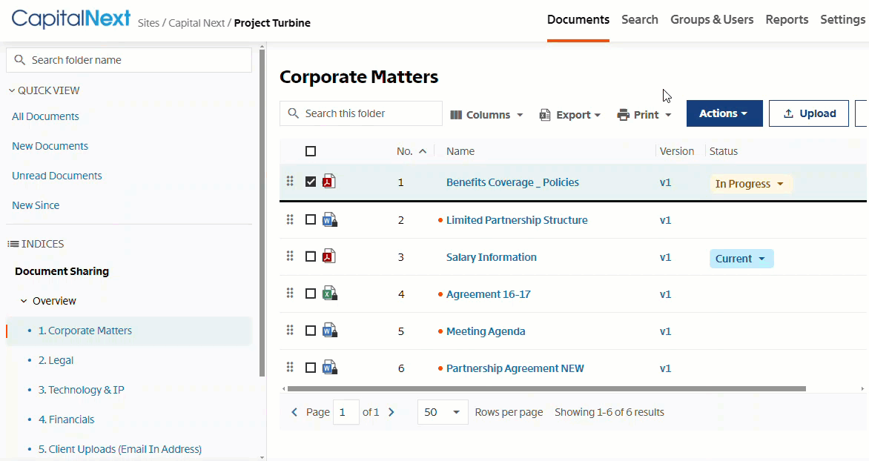Screen dimensions: 869x461
Task: Go to next page with right arrow
Action: coord(391,412)
